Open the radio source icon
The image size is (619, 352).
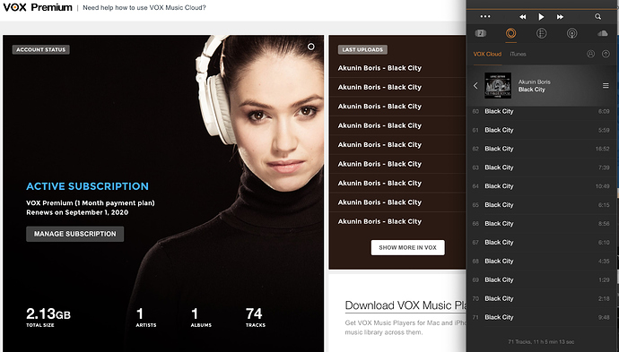tap(571, 33)
